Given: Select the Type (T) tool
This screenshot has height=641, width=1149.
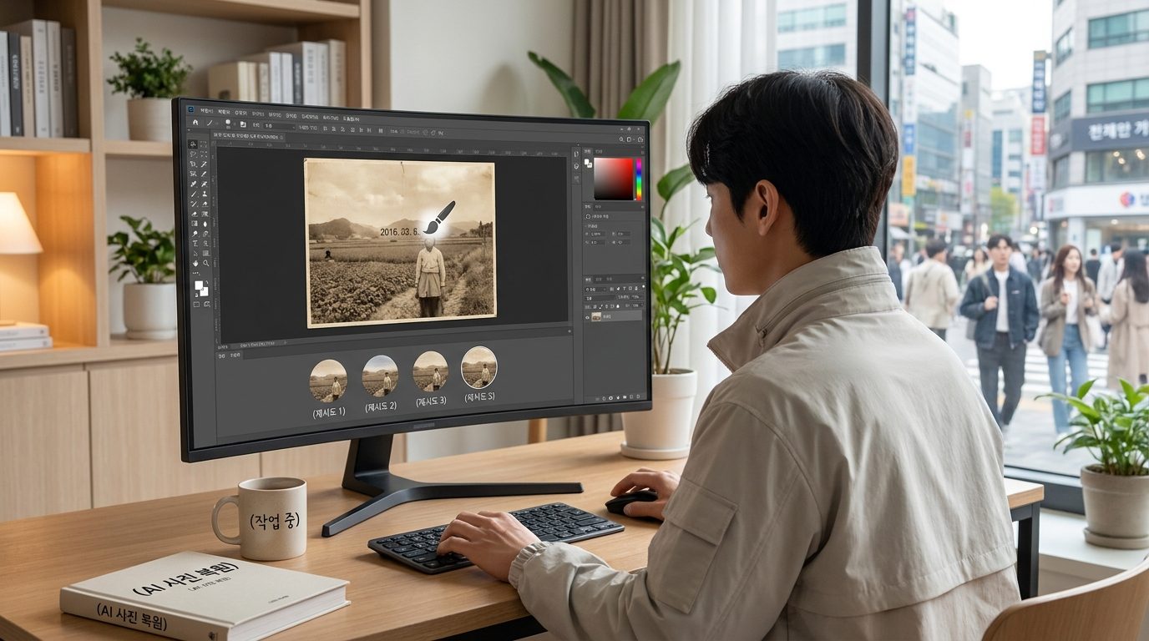Looking at the screenshot, I should pyautogui.click(x=195, y=244).
